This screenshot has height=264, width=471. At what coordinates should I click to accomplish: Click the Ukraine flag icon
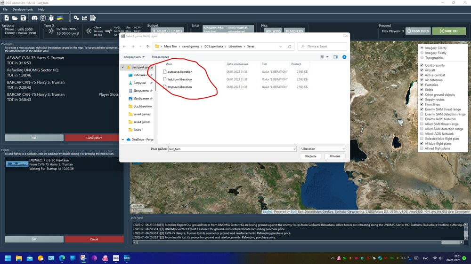pyautogui.click(x=59, y=18)
